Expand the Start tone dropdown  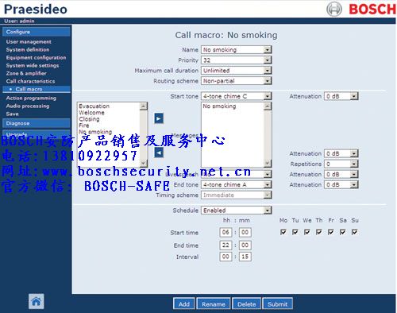pos(237,96)
